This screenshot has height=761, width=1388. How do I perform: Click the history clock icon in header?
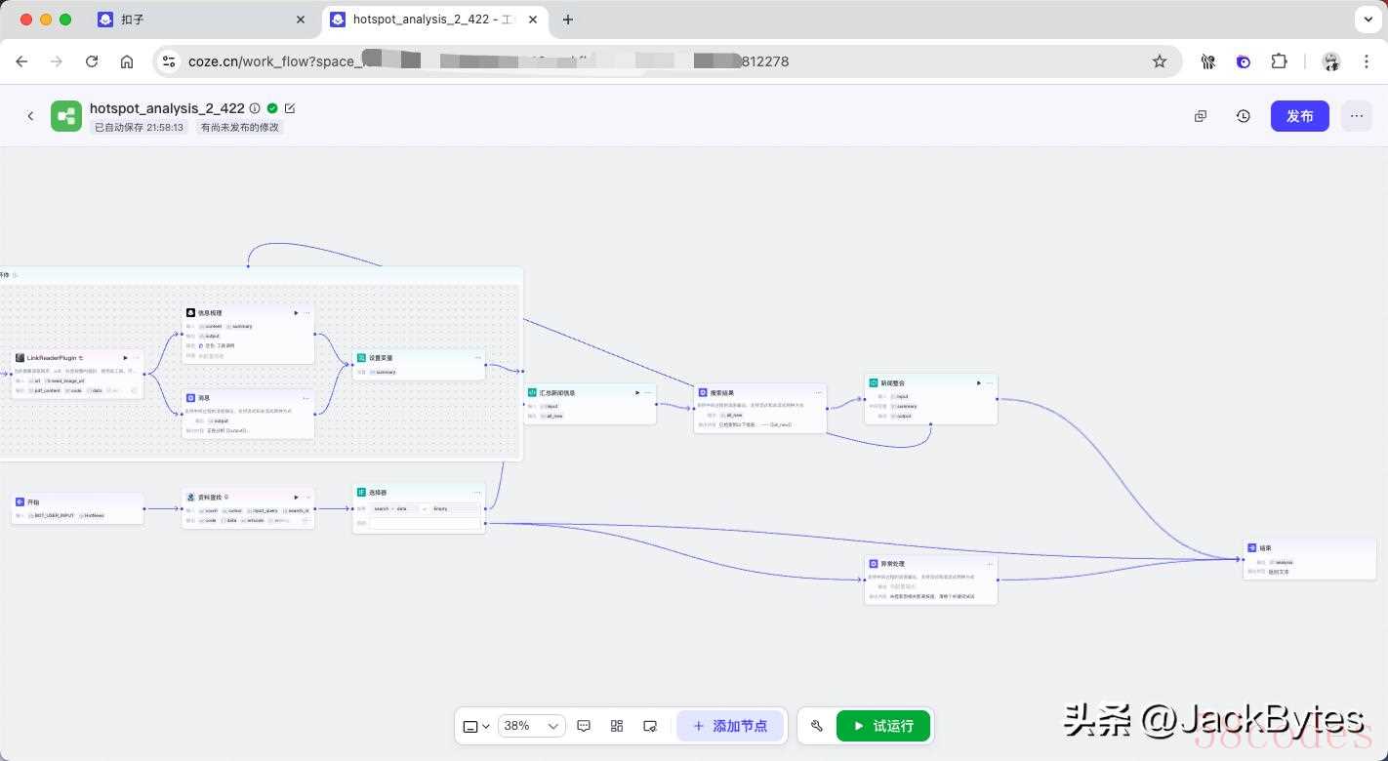(1243, 116)
